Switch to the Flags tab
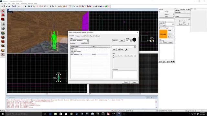 (x=91, y=36)
